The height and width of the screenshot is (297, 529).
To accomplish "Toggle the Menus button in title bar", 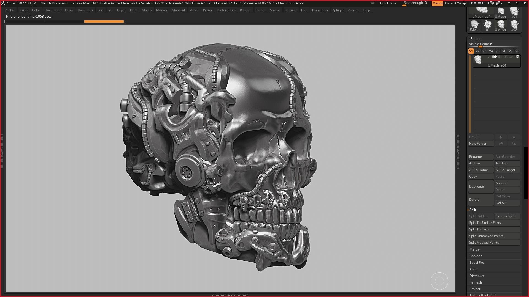I will click(x=438, y=3).
